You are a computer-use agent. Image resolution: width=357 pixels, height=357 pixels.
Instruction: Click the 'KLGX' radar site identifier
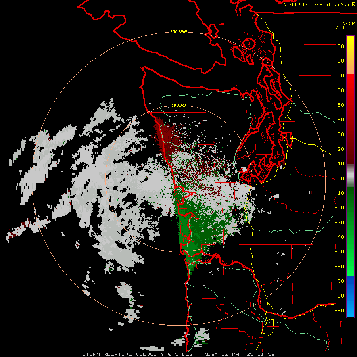pyautogui.click(x=211, y=354)
